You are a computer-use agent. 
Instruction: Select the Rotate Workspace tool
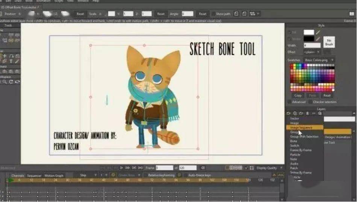(x=11, y=82)
